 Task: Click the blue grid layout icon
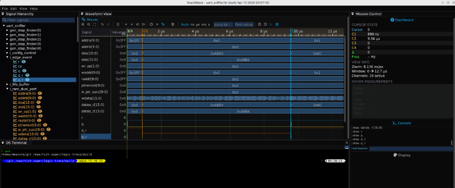click(277, 25)
